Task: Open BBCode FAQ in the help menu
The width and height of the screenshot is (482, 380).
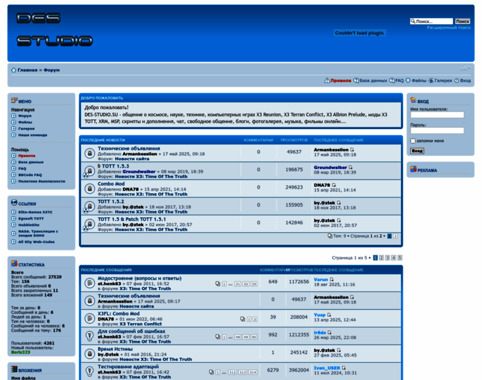Action: click(30, 175)
